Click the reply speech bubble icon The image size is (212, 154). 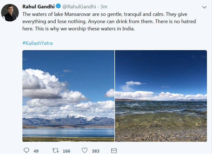click(27, 151)
